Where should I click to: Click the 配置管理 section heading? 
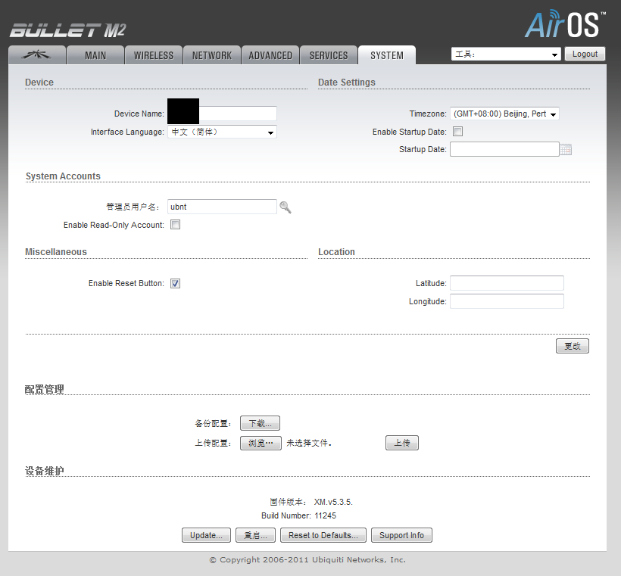pos(45,389)
